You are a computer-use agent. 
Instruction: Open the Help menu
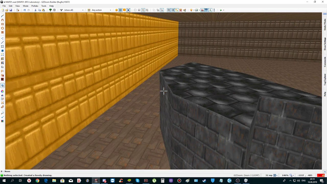coord(52,6)
